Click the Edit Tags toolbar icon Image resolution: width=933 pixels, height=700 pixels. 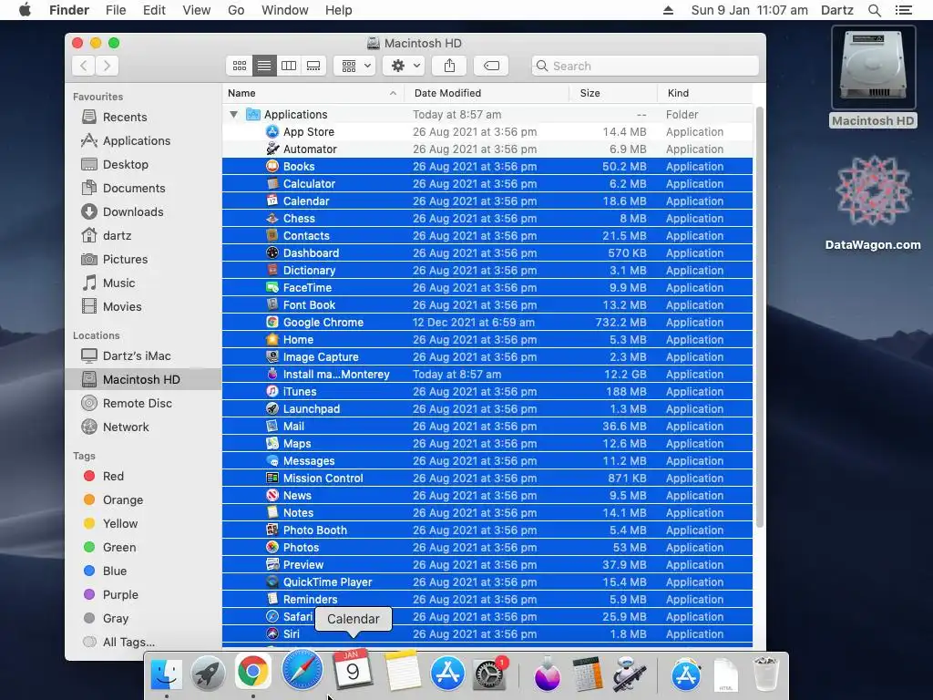tap(491, 66)
